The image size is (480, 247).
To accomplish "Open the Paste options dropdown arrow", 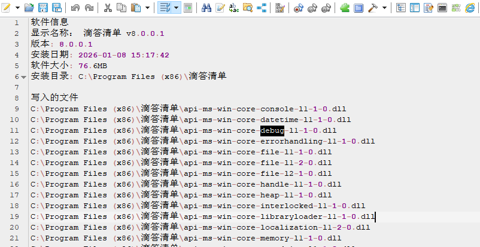I will [148, 8].
